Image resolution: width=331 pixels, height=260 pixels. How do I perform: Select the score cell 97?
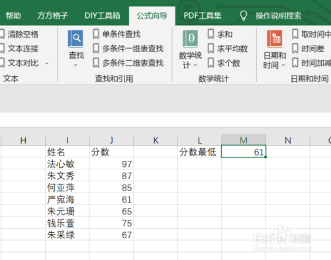[111, 163]
